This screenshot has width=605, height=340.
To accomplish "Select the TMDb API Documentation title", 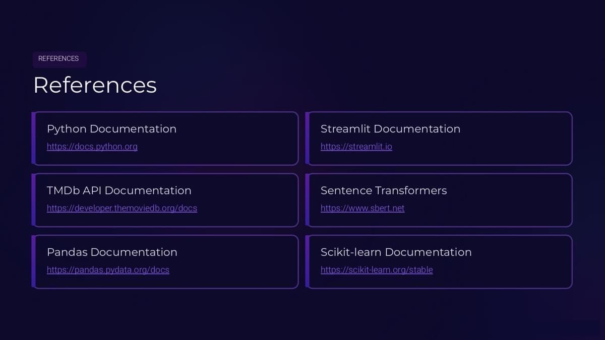I will (119, 190).
